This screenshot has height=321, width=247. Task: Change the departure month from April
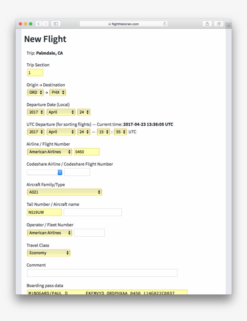tap(61, 112)
